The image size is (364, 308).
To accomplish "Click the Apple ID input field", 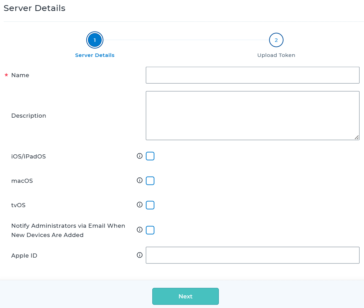I will click(x=252, y=255).
